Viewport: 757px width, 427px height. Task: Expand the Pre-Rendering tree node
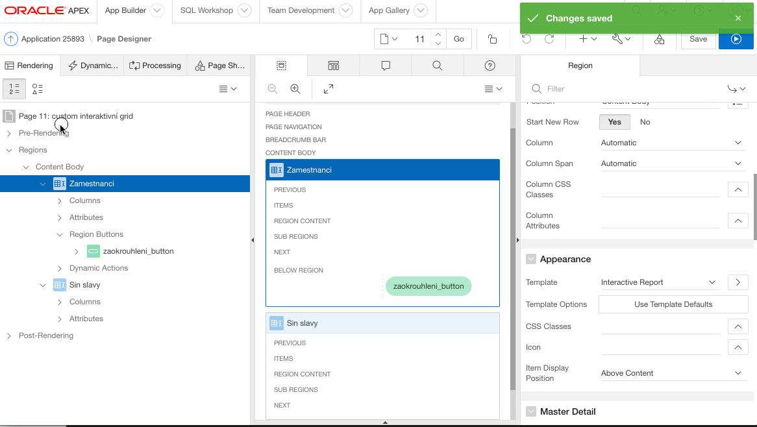tap(9, 133)
